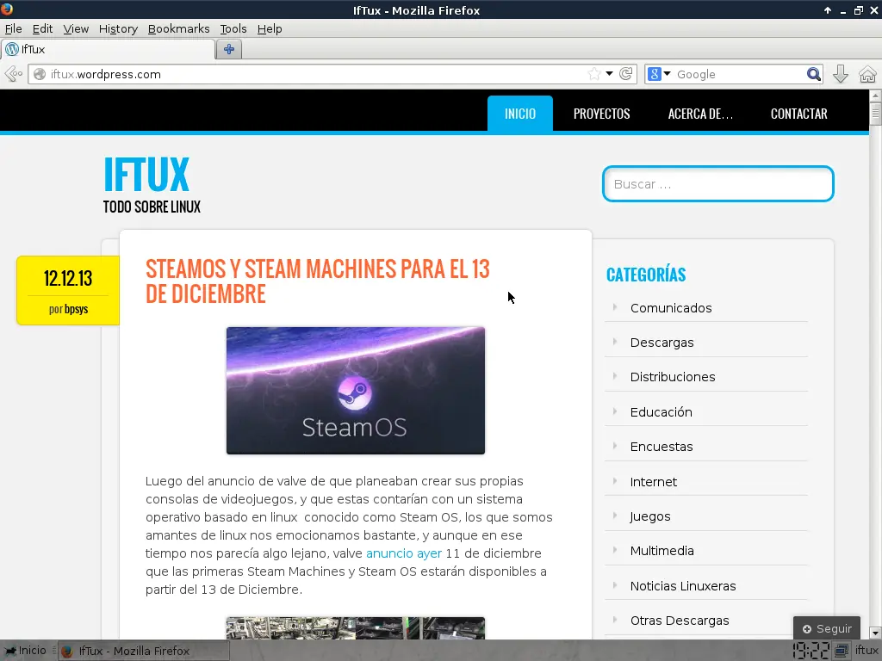Open the Multimedia category
This screenshot has height=661, width=882.
point(662,550)
